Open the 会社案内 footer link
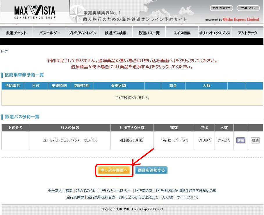Image resolution: width=264 pixels, height=215 pixels. pyautogui.click(x=55, y=191)
